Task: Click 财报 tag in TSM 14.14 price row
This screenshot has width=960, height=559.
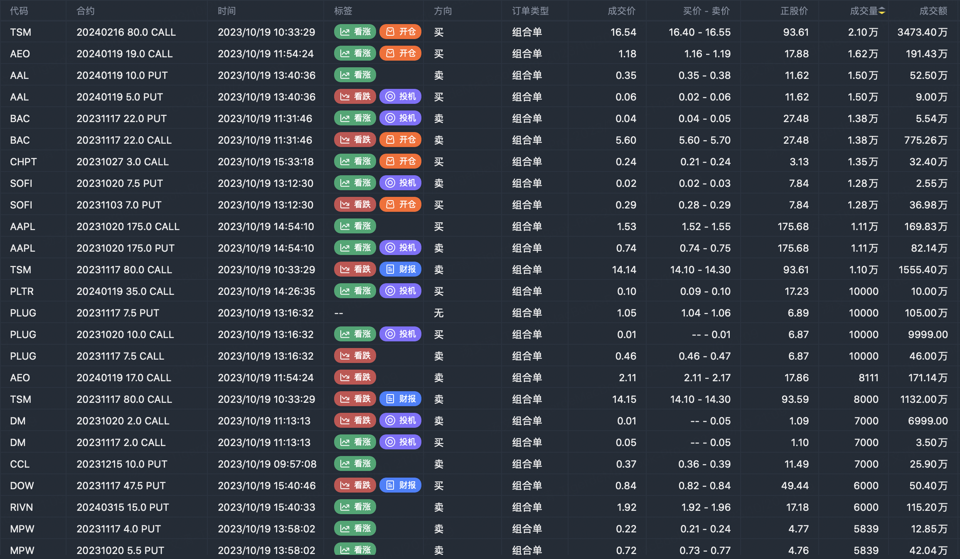Action: (400, 270)
